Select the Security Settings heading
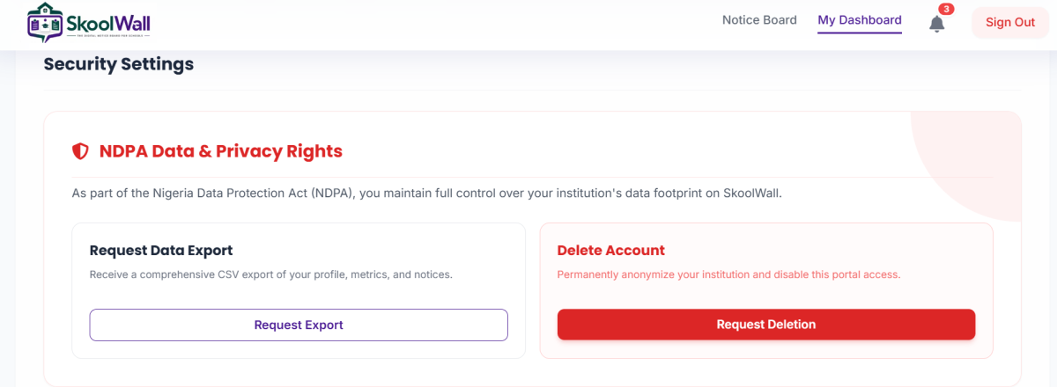Screen dimensions: 1057x387 (x=119, y=64)
